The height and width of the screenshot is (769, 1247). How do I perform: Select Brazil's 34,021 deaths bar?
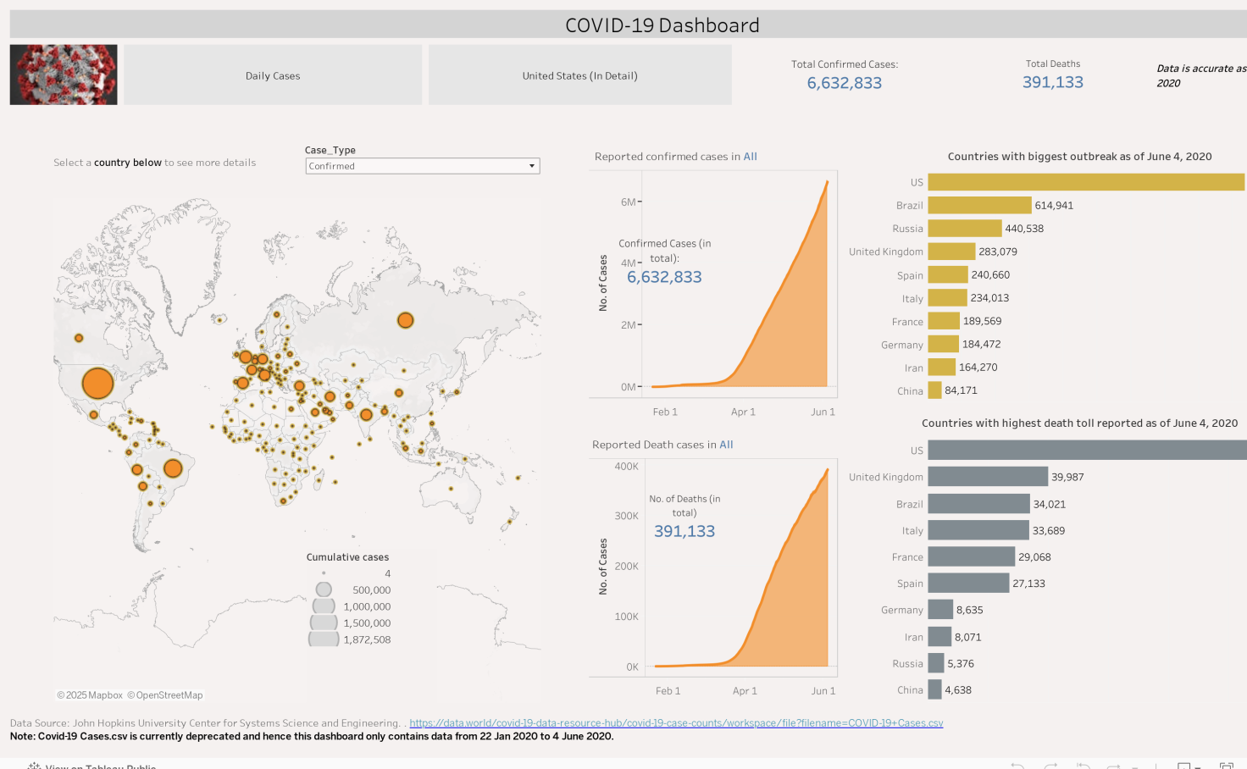coord(979,504)
